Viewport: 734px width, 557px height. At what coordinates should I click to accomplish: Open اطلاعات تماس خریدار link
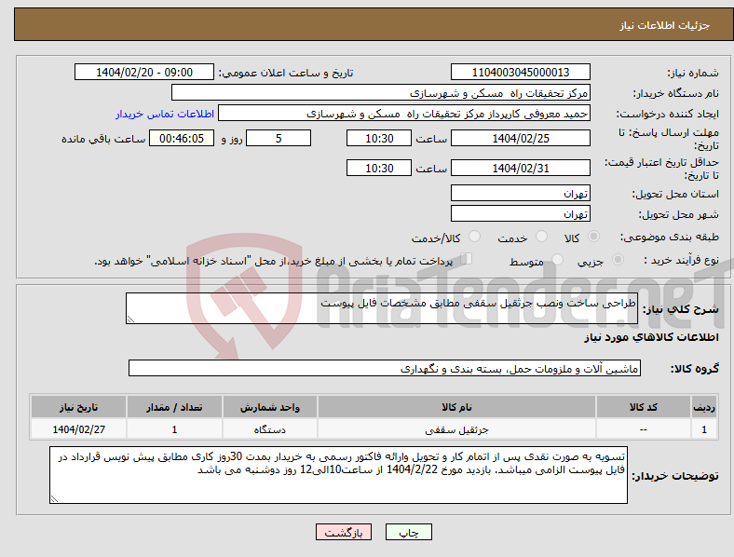165,114
